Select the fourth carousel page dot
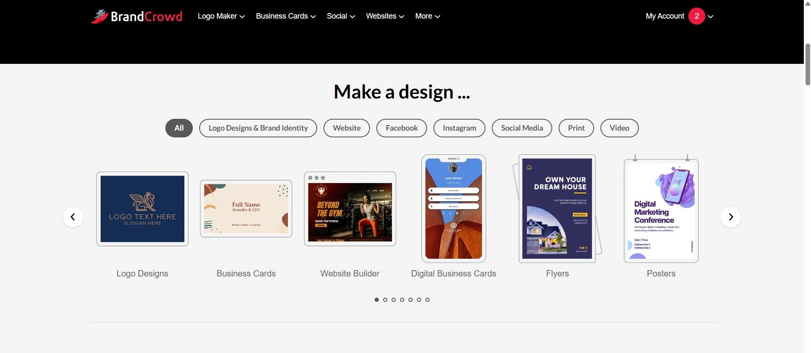Viewport: 811px width, 353px height. tap(402, 300)
